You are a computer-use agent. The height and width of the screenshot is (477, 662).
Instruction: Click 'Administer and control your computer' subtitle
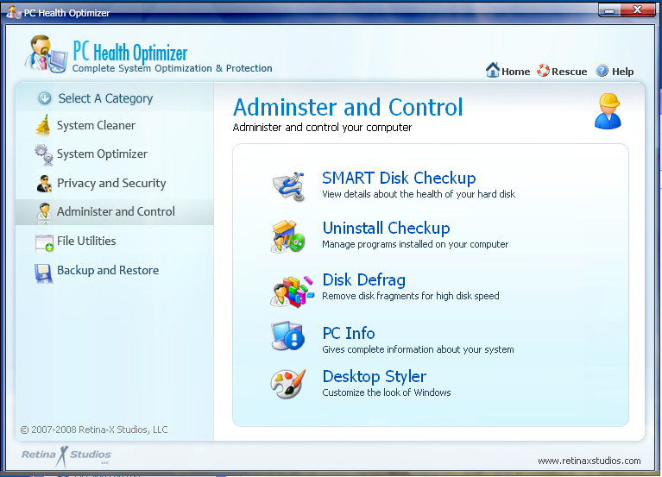point(322,128)
